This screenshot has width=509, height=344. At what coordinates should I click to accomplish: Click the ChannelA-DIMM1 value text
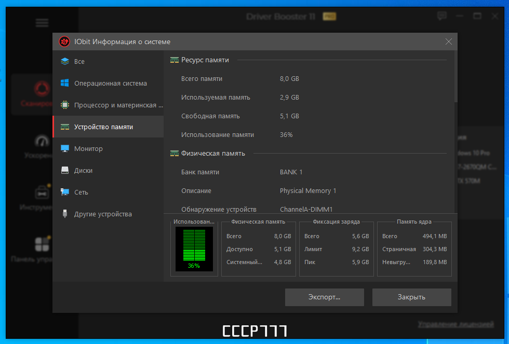[x=306, y=210]
